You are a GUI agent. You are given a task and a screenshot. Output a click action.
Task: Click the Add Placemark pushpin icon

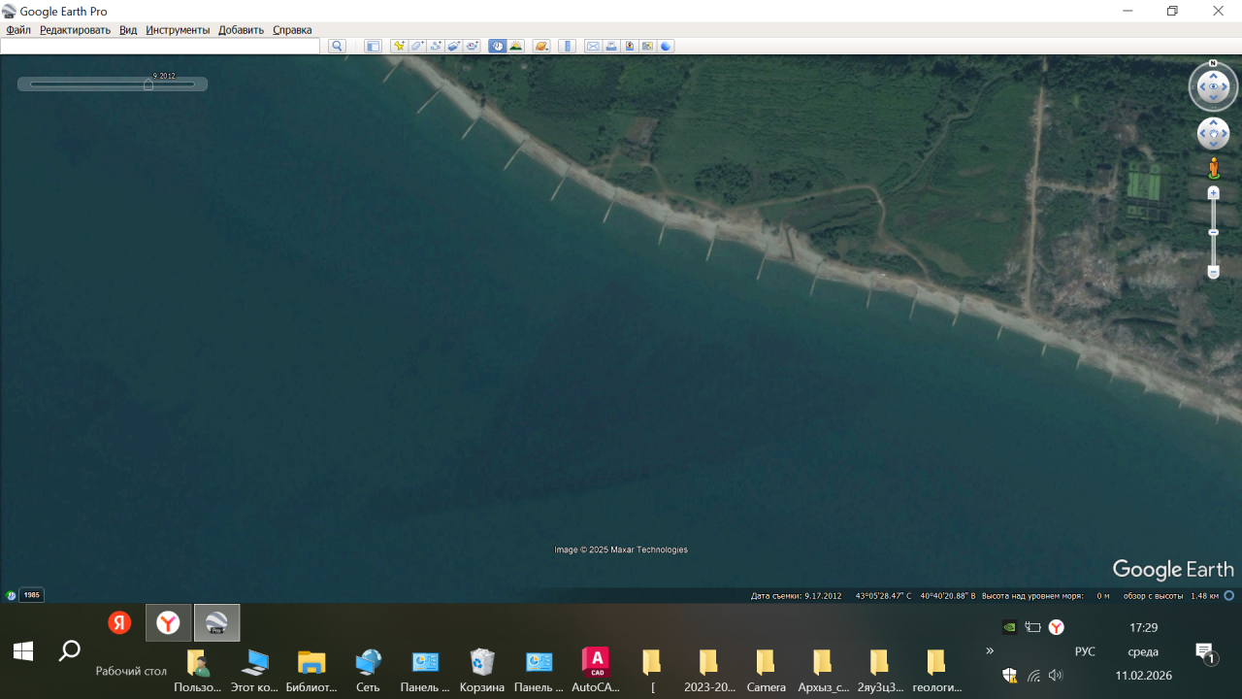(x=398, y=47)
